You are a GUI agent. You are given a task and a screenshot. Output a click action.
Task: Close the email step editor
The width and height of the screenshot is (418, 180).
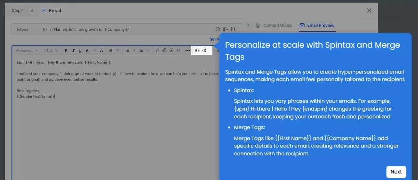369,10
